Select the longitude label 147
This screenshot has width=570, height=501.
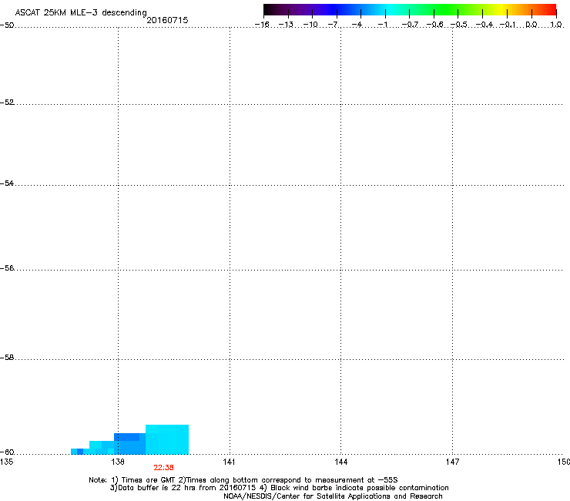pyautogui.click(x=452, y=462)
